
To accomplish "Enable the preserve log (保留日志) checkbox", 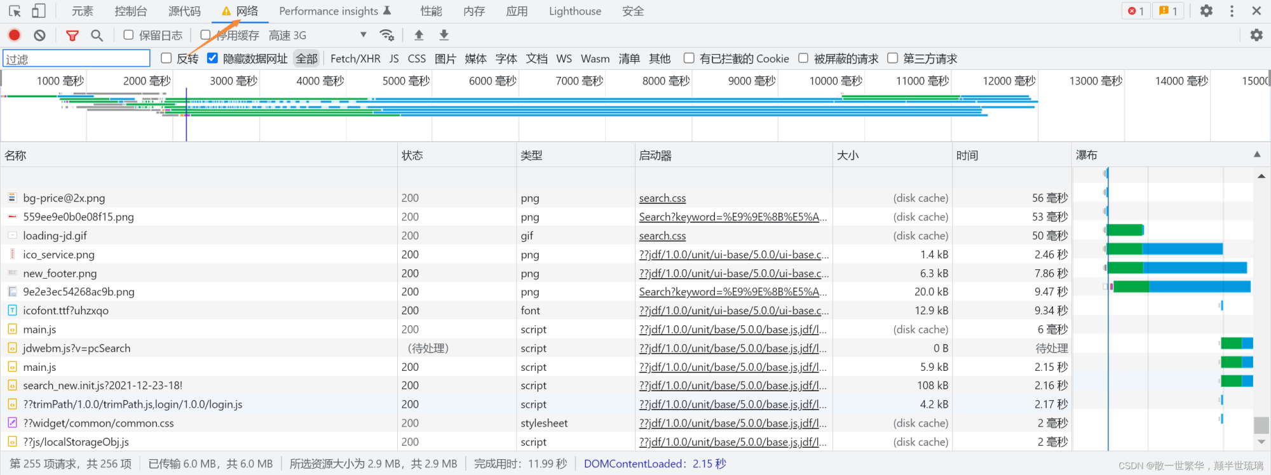I will [128, 35].
